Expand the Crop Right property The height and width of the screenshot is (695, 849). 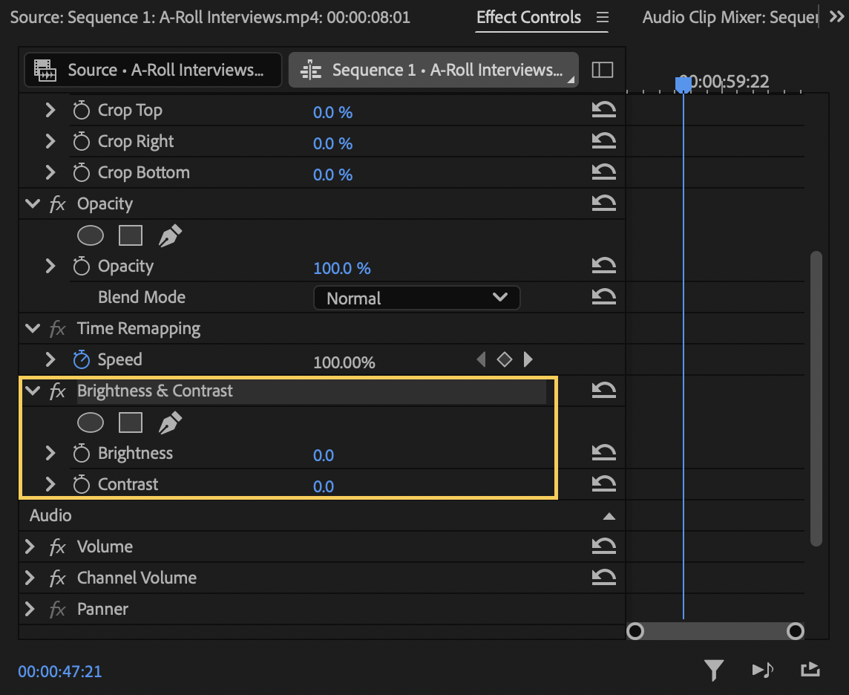[x=50, y=141]
